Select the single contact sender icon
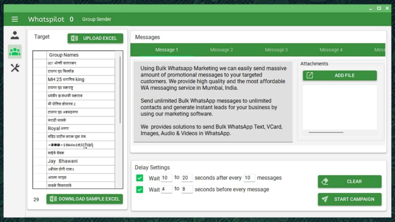This screenshot has height=222, width=395. [x=15, y=35]
